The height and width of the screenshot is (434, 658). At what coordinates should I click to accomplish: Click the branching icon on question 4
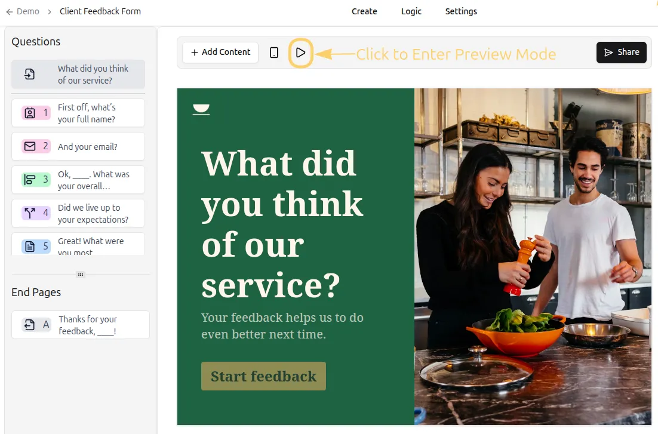point(30,213)
